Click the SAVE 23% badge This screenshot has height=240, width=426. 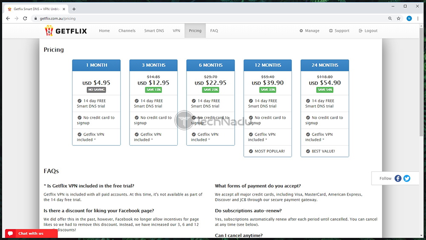click(210, 90)
